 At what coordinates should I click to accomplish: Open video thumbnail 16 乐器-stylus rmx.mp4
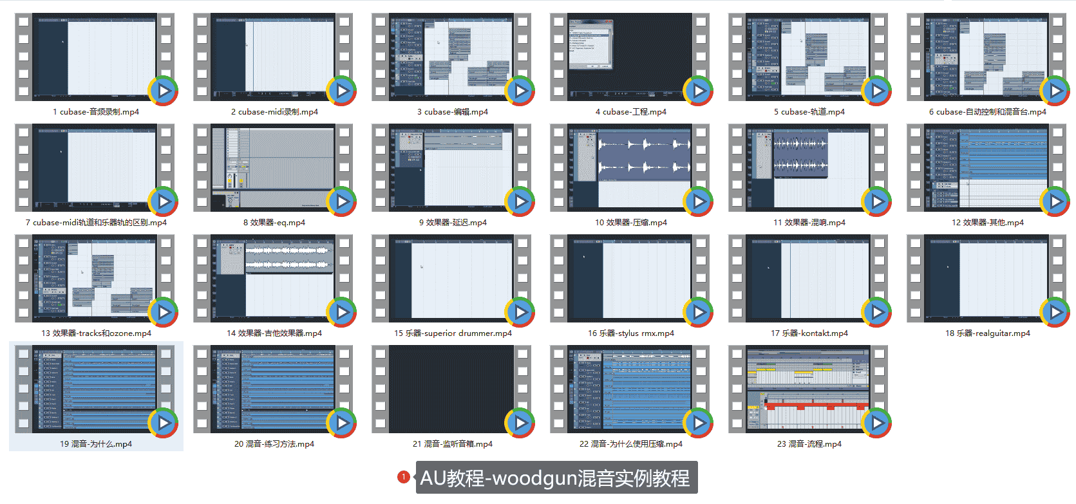[630, 279]
